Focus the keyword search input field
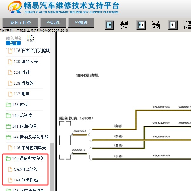 13,38
